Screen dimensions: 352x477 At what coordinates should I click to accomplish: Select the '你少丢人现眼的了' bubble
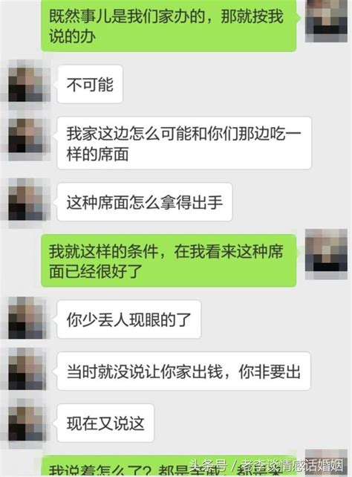(129, 319)
